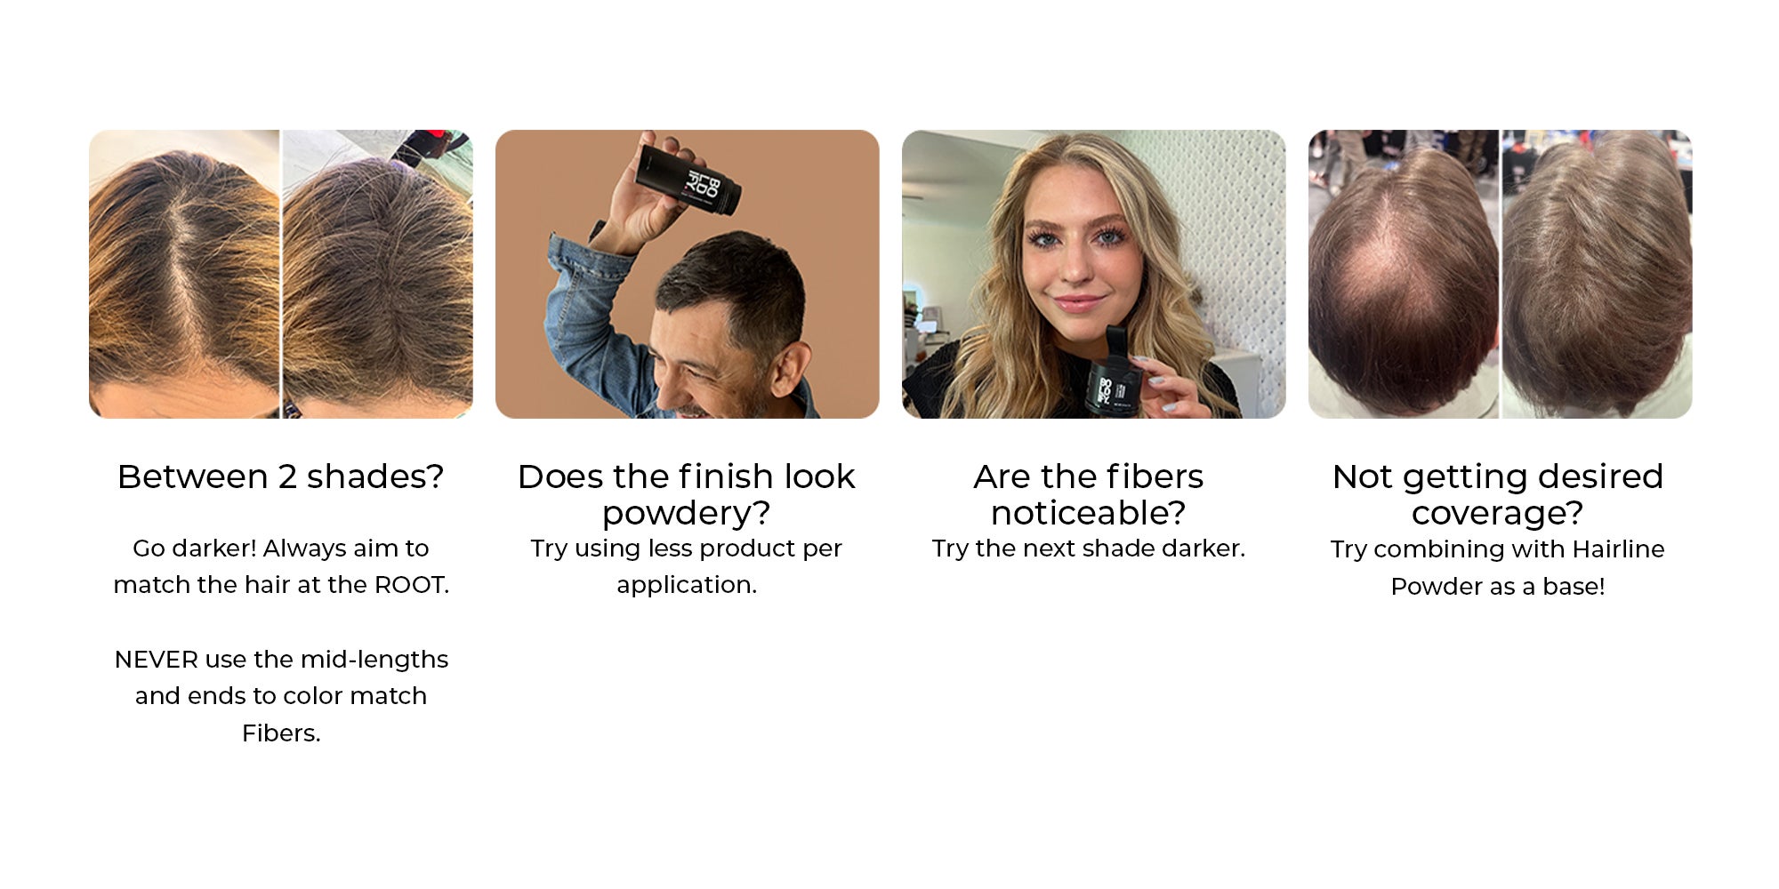Click the right 'after' half of part image
Image resolution: width=1779 pixels, height=889 pixels.
(378, 274)
